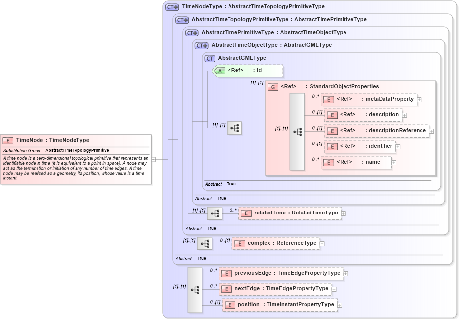Click AbstractTimePrimitiveType : AbstractTimeObjectType label

click(x=274, y=33)
